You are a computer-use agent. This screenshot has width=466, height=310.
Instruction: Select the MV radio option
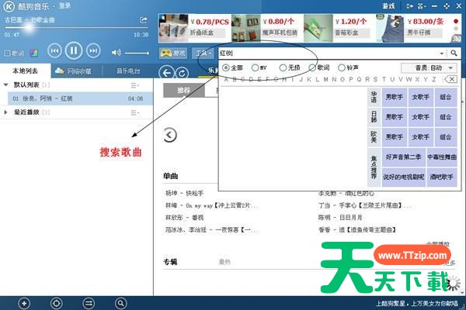click(259, 68)
